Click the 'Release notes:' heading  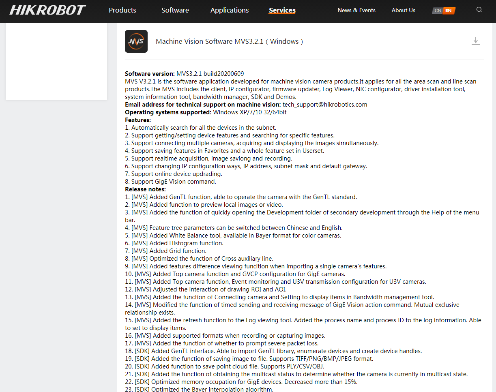click(145, 189)
